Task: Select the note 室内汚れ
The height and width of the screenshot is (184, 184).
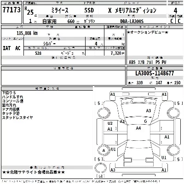Action: click(x=9, y=105)
